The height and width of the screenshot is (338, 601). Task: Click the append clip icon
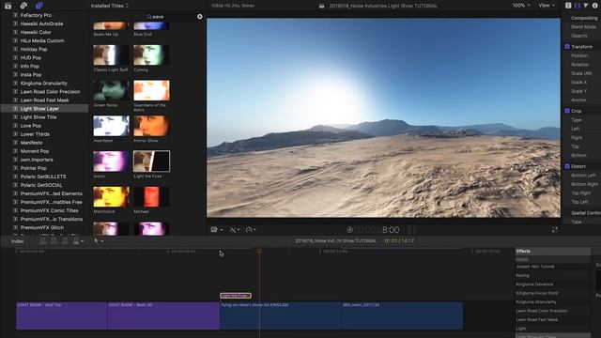(65, 241)
